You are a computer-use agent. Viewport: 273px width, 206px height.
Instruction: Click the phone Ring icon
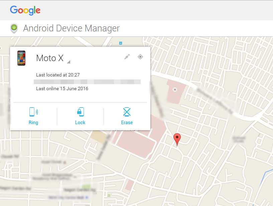33,112
